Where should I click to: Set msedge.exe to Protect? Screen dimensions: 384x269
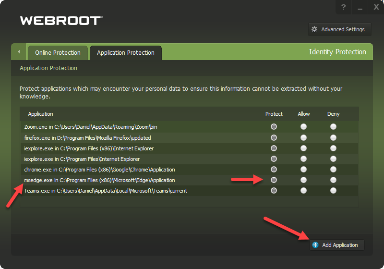[274, 180]
